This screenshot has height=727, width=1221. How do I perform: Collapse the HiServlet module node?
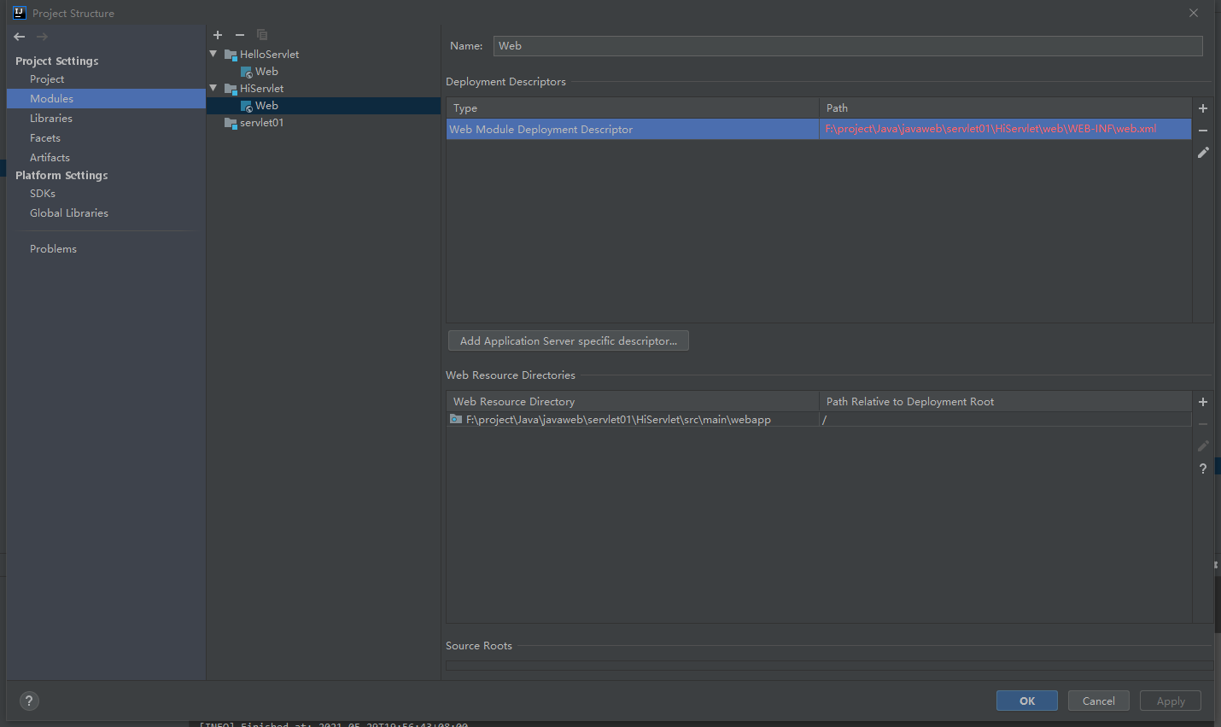point(213,88)
